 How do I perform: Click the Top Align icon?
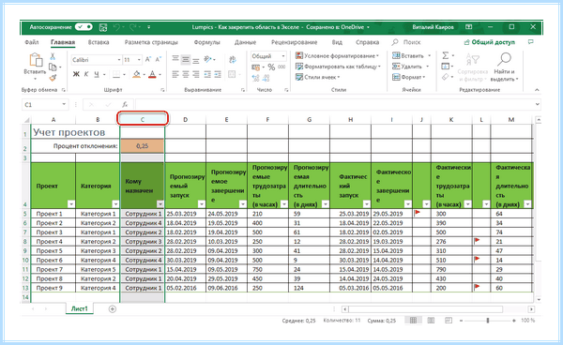click(x=175, y=59)
